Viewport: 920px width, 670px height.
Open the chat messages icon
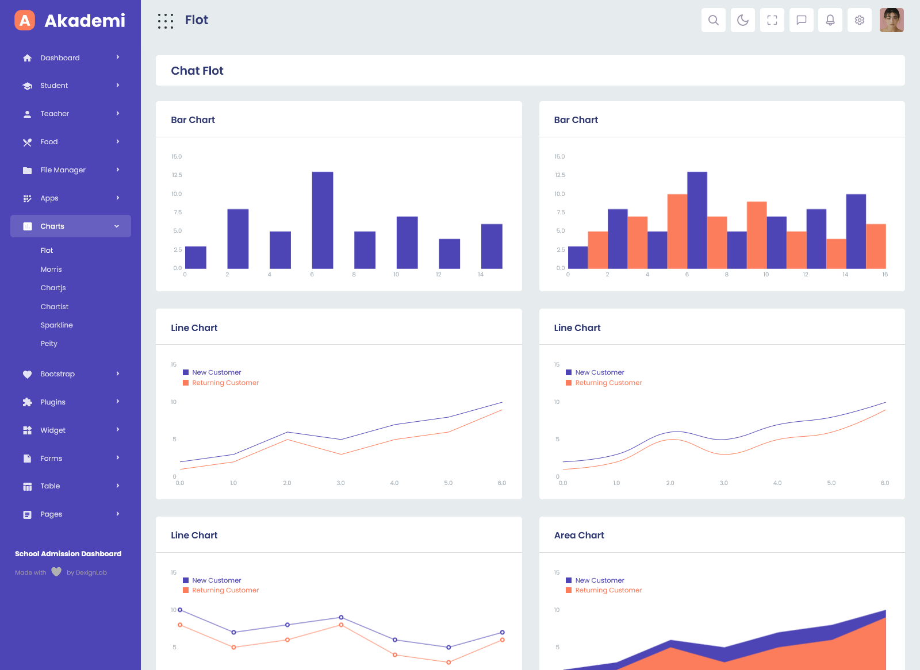click(x=801, y=20)
